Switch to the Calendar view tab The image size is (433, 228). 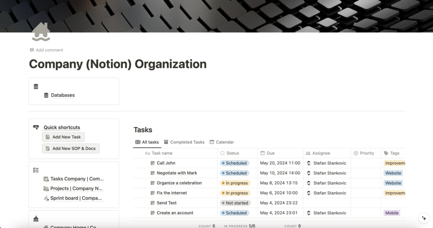coord(222,142)
